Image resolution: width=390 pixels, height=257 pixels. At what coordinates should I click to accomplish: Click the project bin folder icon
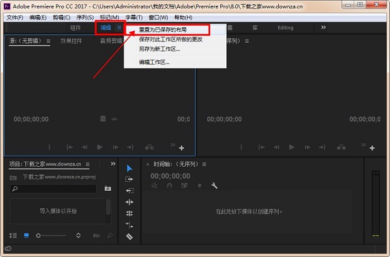[13, 178]
